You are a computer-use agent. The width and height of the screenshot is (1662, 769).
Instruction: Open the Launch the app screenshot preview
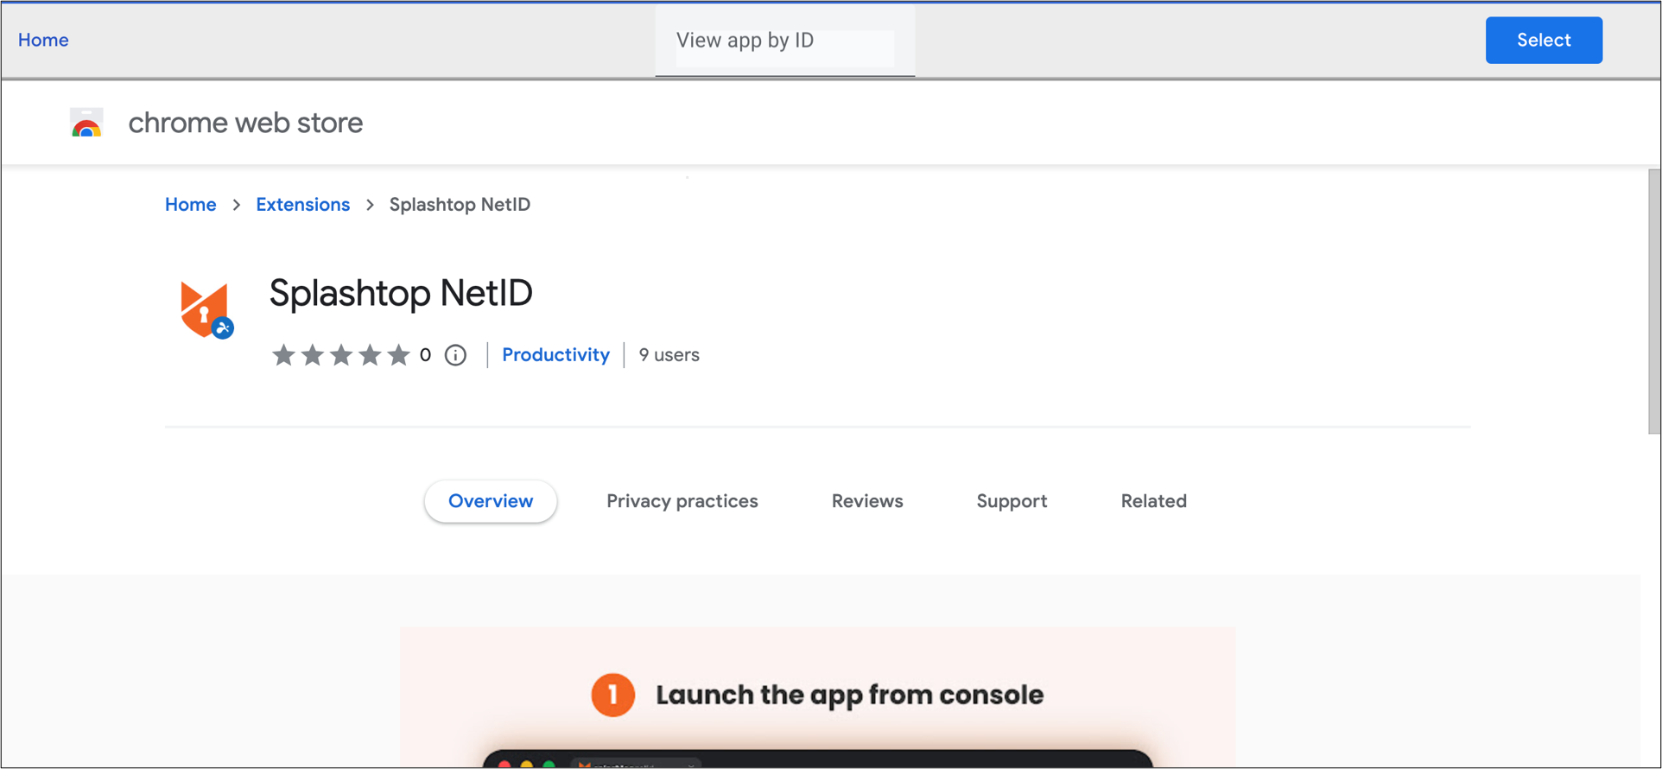point(817,697)
